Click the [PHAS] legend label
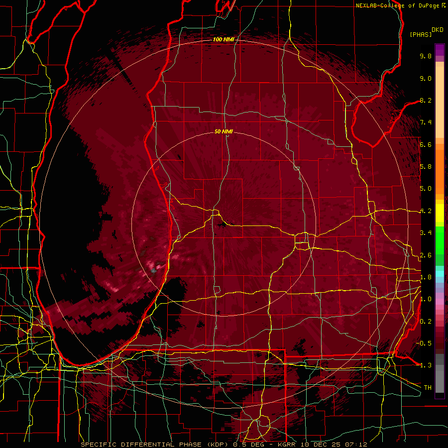This screenshot has width=448, height=448. coord(421,34)
